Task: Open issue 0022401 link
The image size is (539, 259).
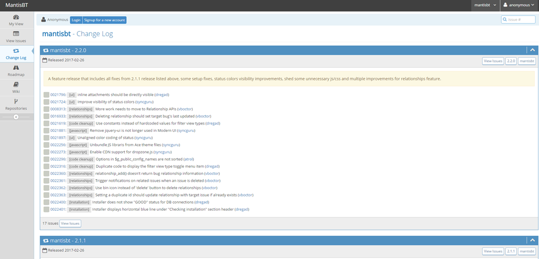Action: pyautogui.click(x=58, y=209)
